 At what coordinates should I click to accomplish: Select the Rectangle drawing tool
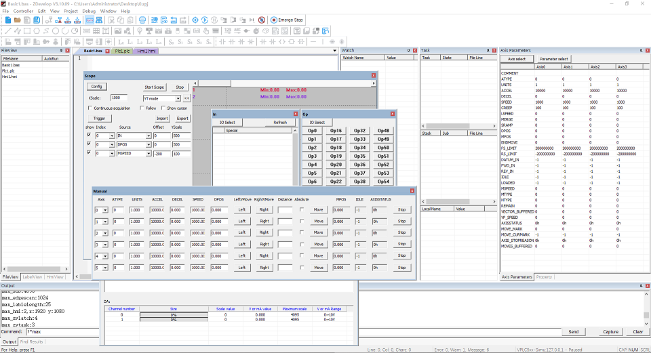pos(27,30)
